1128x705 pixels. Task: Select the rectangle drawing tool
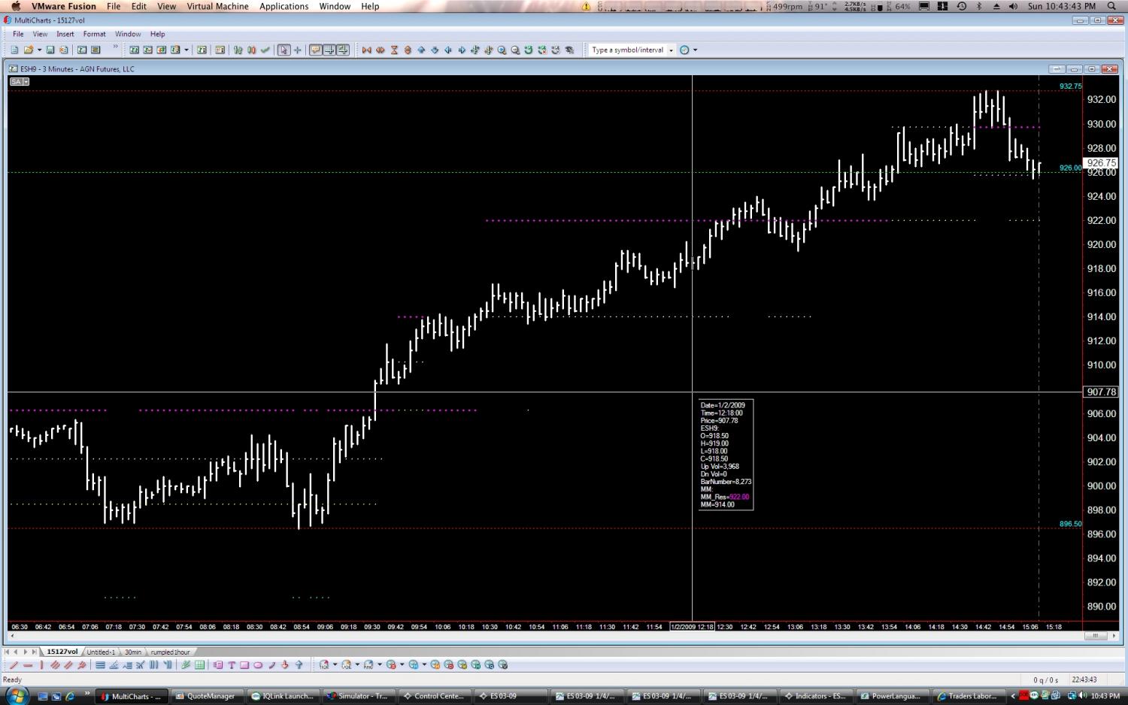click(x=244, y=665)
